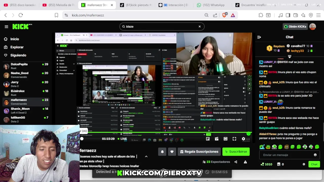Switch to the kick: pieroxtv TikTok tab
Viewport: 324px width, 182px height.
tap(136, 5)
